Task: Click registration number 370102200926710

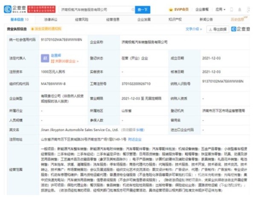Action: [136, 84]
